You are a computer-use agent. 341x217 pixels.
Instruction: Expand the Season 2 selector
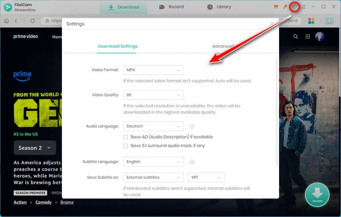(35, 148)
